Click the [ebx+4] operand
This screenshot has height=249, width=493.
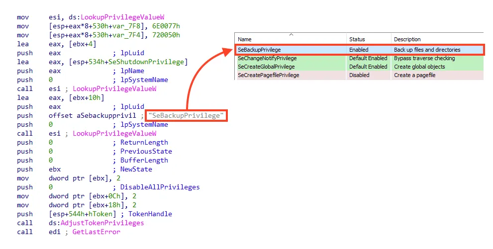[x=83, y=44]
